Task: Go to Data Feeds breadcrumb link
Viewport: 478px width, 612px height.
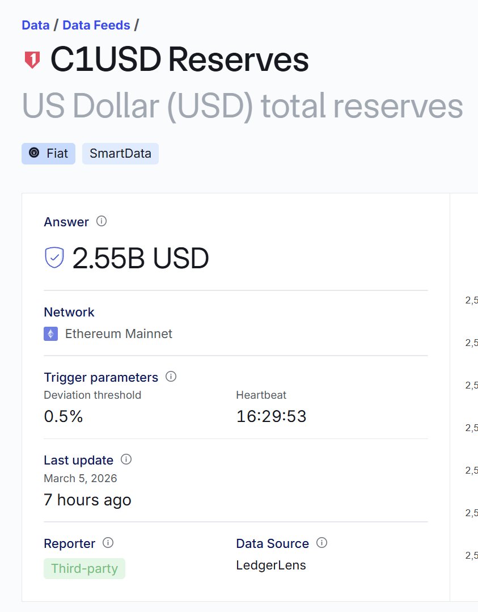Action: point(96,25)
